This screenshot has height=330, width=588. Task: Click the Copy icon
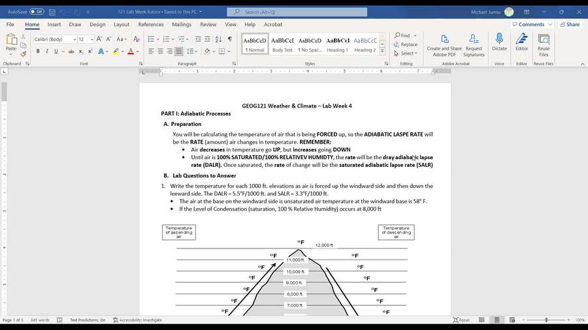24,45
